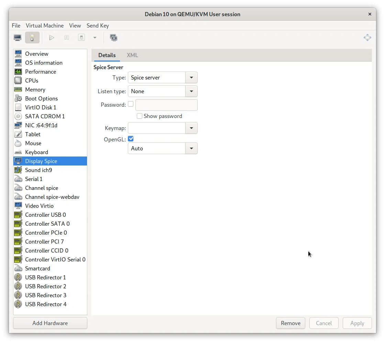
Task: Open the Keymap dropdown
Action: coord(163,128)
